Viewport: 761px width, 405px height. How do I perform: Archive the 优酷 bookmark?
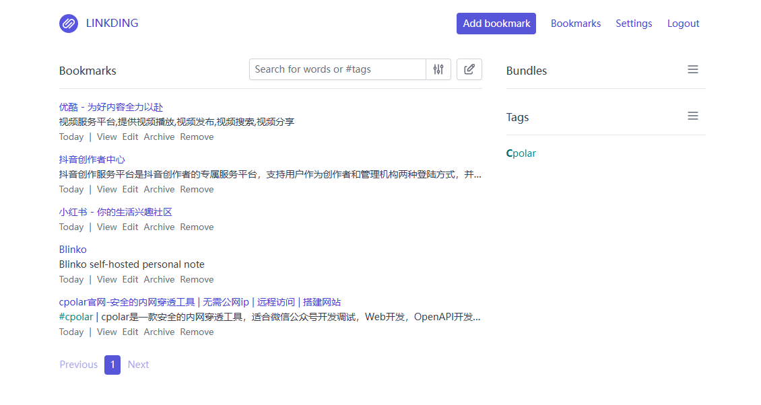click(x=159, y=137)
